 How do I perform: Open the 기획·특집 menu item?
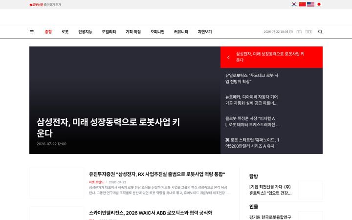coord(133,32)
